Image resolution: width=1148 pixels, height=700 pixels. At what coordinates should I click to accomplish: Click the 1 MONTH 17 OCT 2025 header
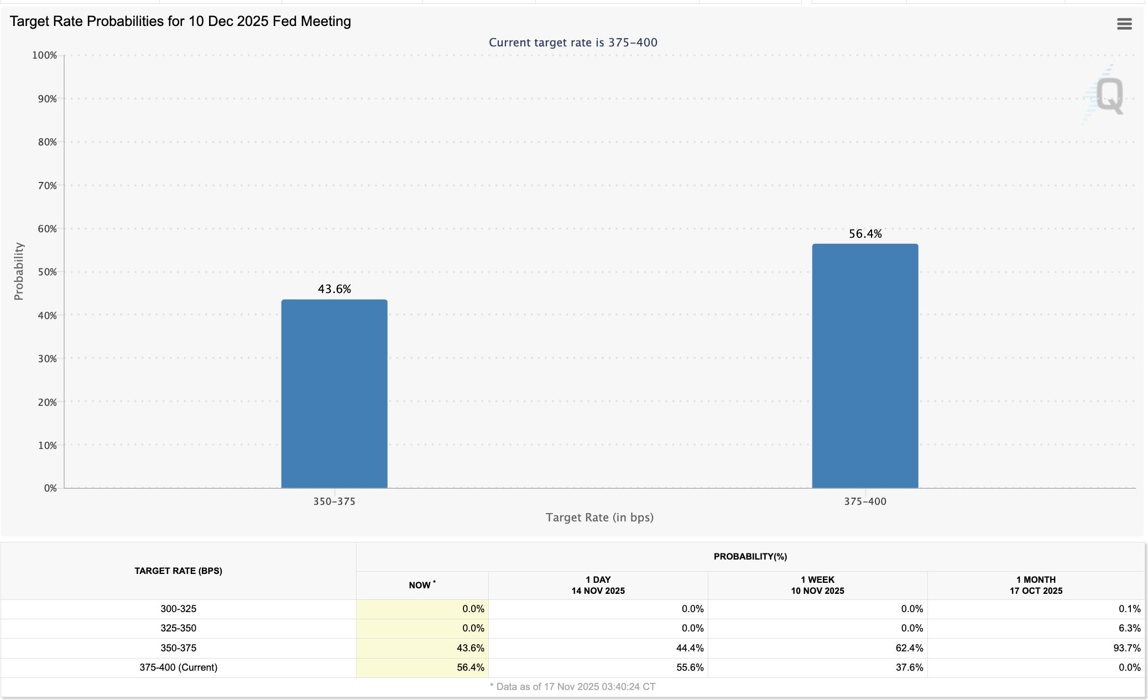click(x=1036, y=585)
